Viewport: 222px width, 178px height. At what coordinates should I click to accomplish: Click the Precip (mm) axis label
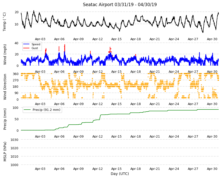[x=5, y=119]
